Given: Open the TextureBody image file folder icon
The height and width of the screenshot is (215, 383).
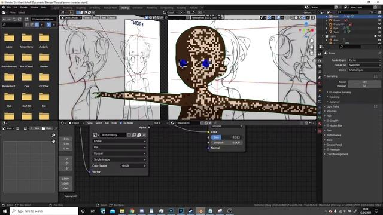Looking at the screenshot, I should coord(139,135).
